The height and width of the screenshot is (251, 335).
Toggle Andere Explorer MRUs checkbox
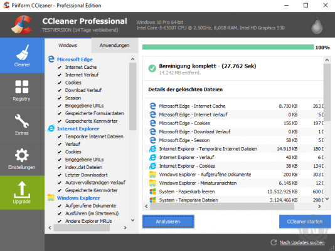click(x=60, y=221)
